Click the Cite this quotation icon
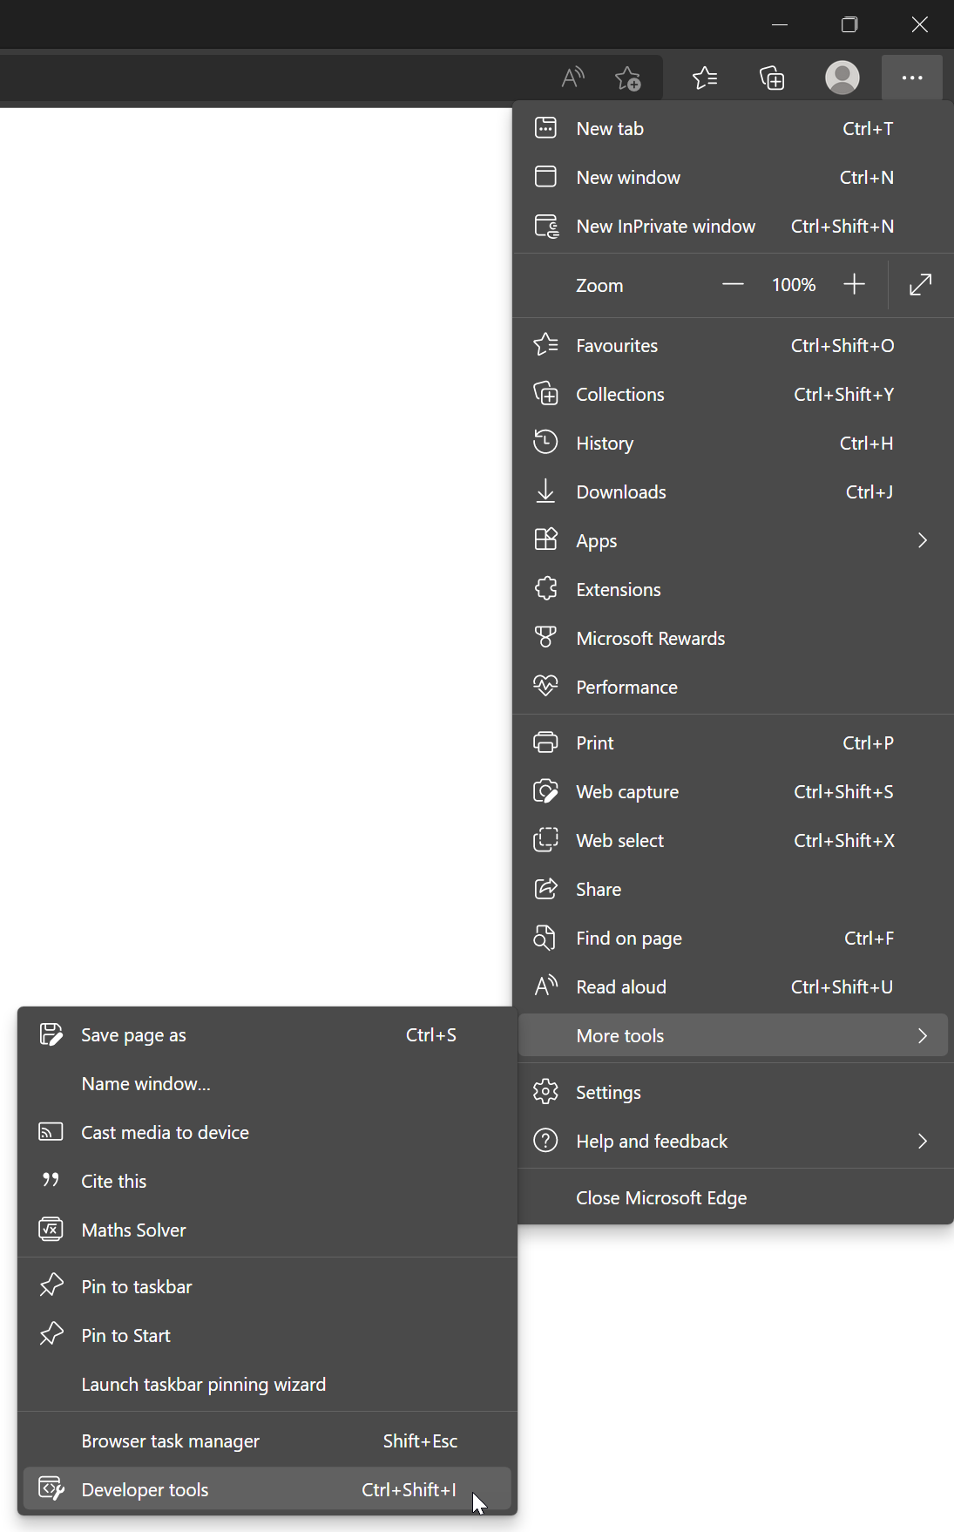Viewport: 954px width, 1532px height. click(51, 1180)
